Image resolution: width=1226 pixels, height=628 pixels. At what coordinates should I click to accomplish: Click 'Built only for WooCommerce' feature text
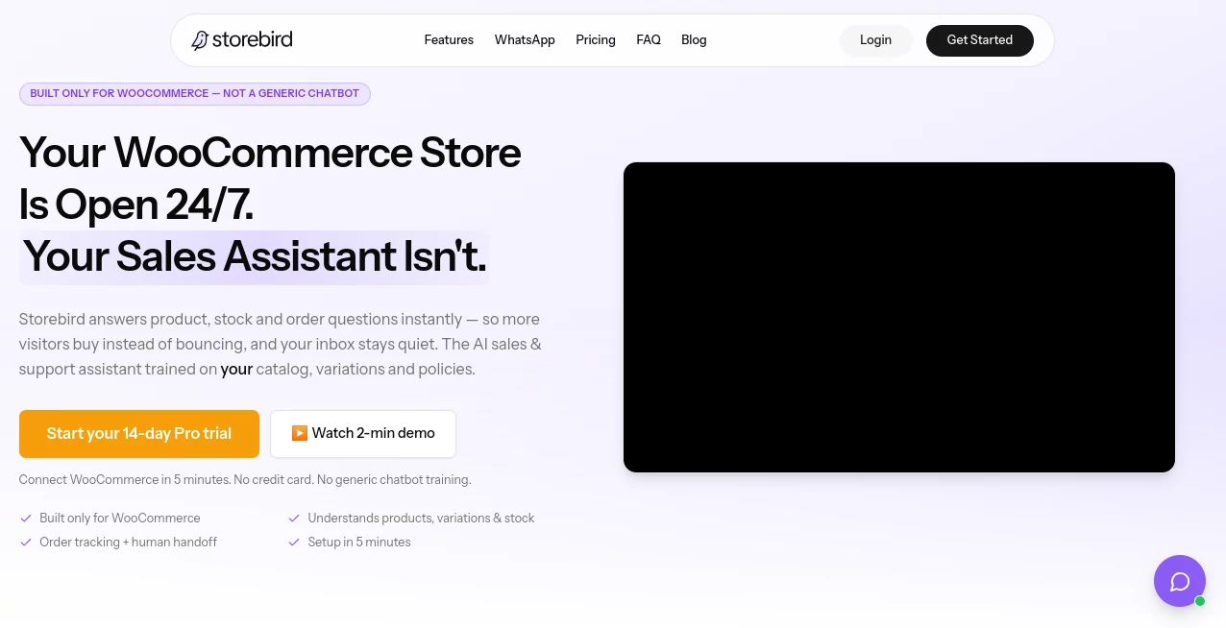(x=120, y=518)
